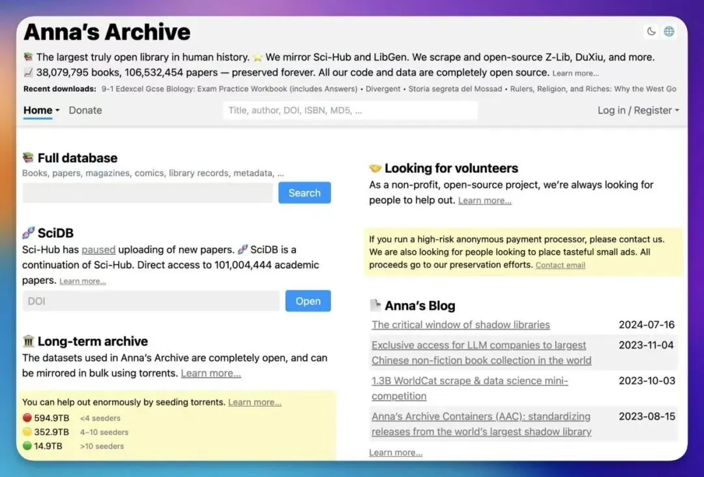Click the blog date 2023-10-03

pos(647,381)
